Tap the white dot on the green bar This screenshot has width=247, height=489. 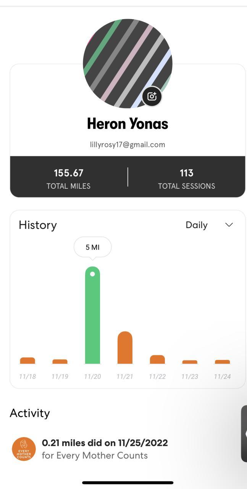click(x=92, y=274)
